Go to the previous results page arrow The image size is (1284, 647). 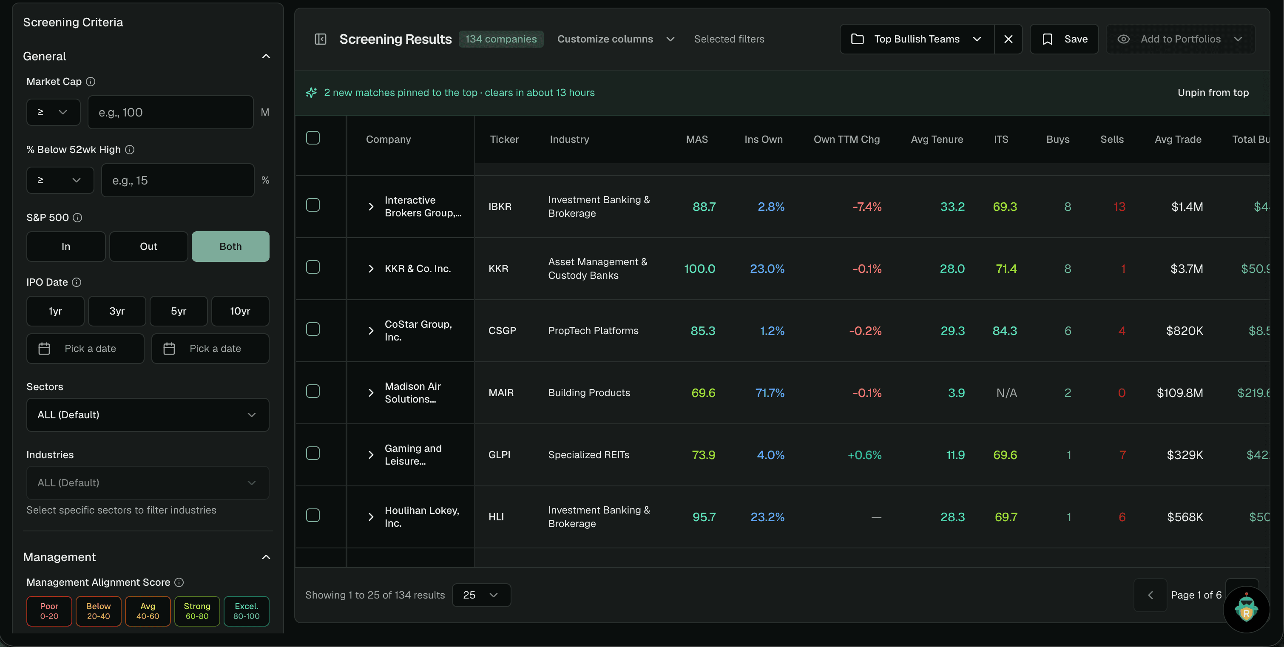coord(1150,595)
